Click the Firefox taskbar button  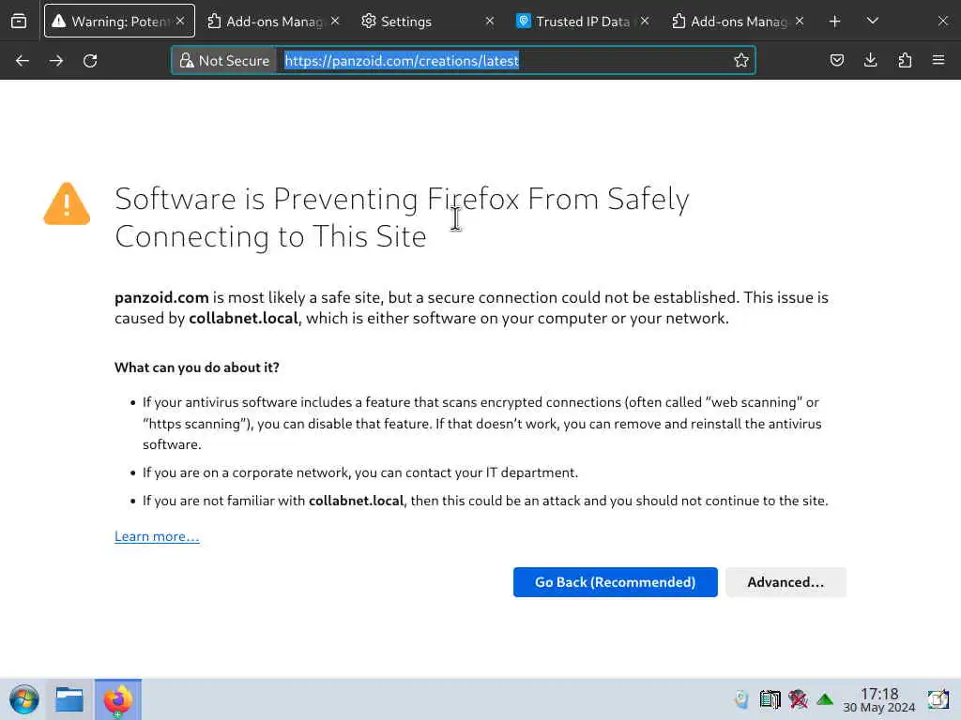point(117,699)
